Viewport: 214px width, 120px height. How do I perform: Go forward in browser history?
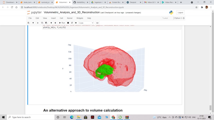(7, 7)
